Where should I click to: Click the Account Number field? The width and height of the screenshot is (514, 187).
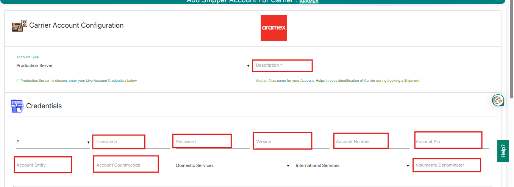372,142
